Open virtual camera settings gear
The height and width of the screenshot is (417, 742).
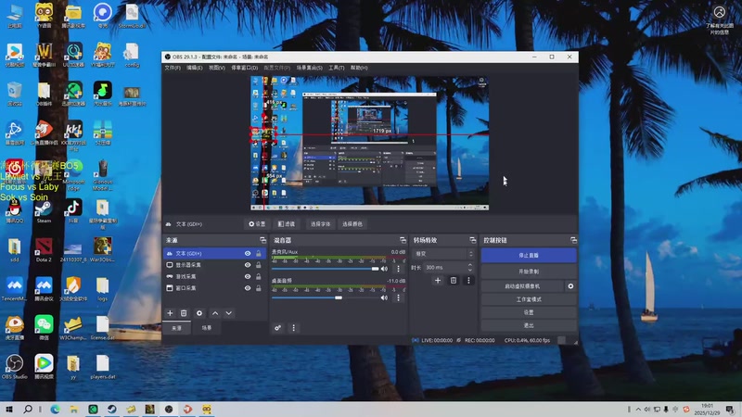pos(570,286)
